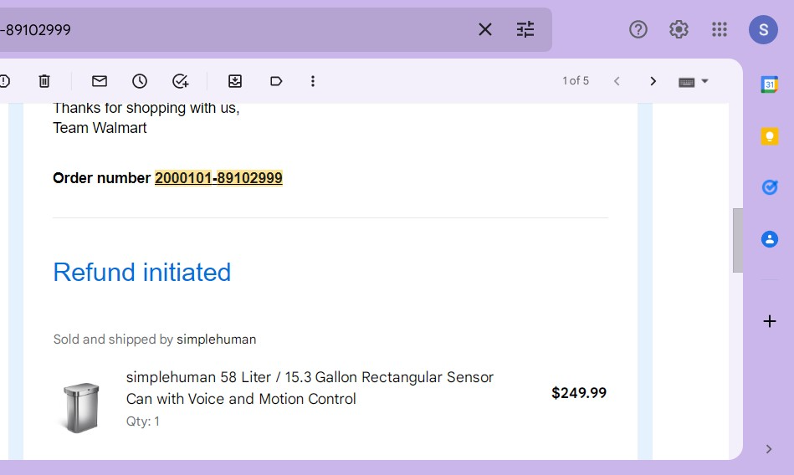Viewport: 794px width, 475px height.
Task: Move email to another folder icon
Action: 235,81
